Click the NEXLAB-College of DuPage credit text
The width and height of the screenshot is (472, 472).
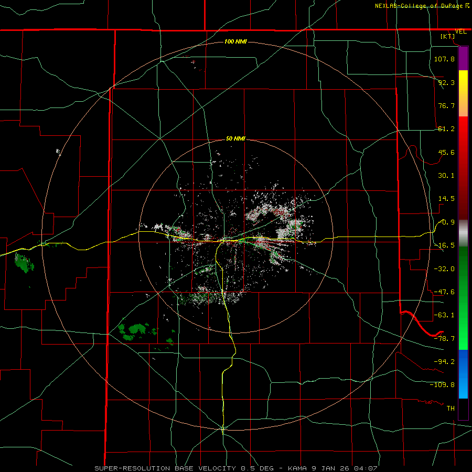pyautogui.click(x=422, y=6)
